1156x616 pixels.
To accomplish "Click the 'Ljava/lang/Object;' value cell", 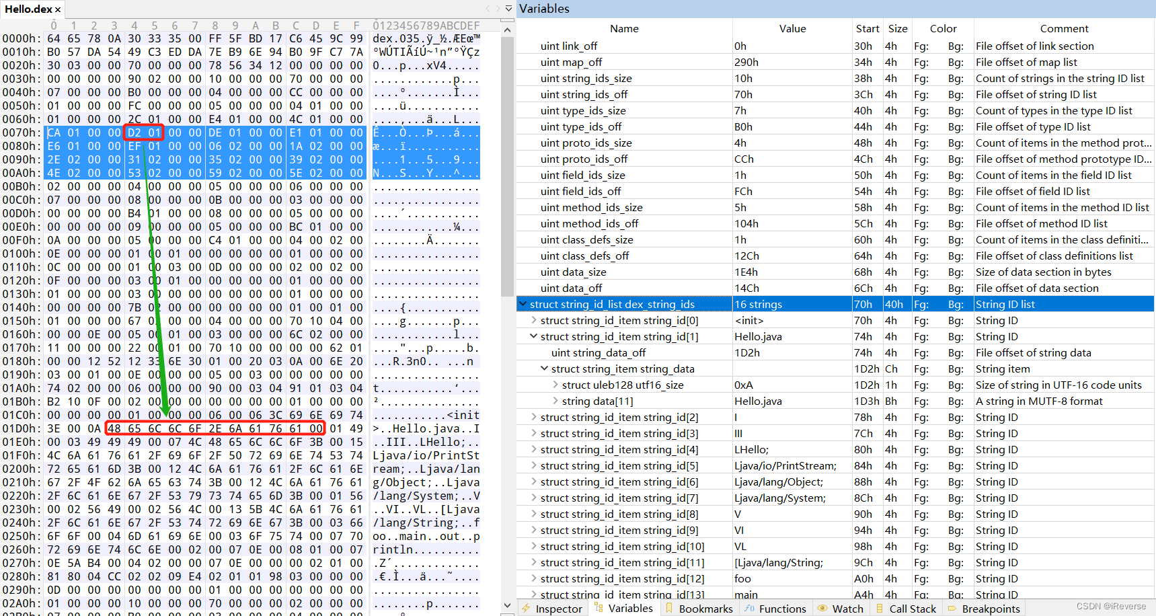I will point(792,482).
